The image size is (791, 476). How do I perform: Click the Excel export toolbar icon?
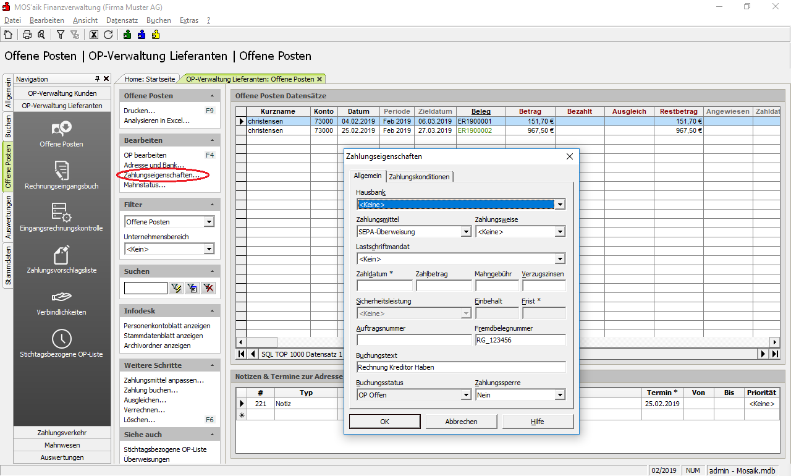pos(94,35)
